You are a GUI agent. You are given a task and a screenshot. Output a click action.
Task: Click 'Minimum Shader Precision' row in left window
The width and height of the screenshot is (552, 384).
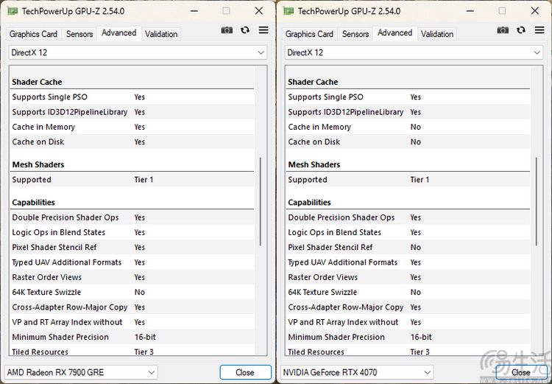click(x=132, y=337)
